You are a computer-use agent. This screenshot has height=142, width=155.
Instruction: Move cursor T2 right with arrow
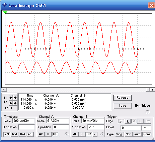coord(15,103)
